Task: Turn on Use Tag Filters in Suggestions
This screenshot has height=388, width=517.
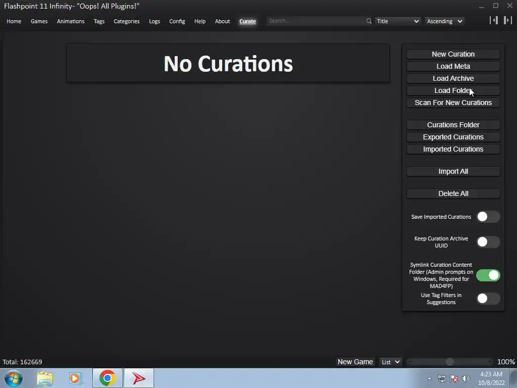Action: 488,299
